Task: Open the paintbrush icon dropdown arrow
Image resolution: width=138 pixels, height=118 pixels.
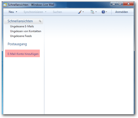Action: pyautogui.click(x=83, y=12)
